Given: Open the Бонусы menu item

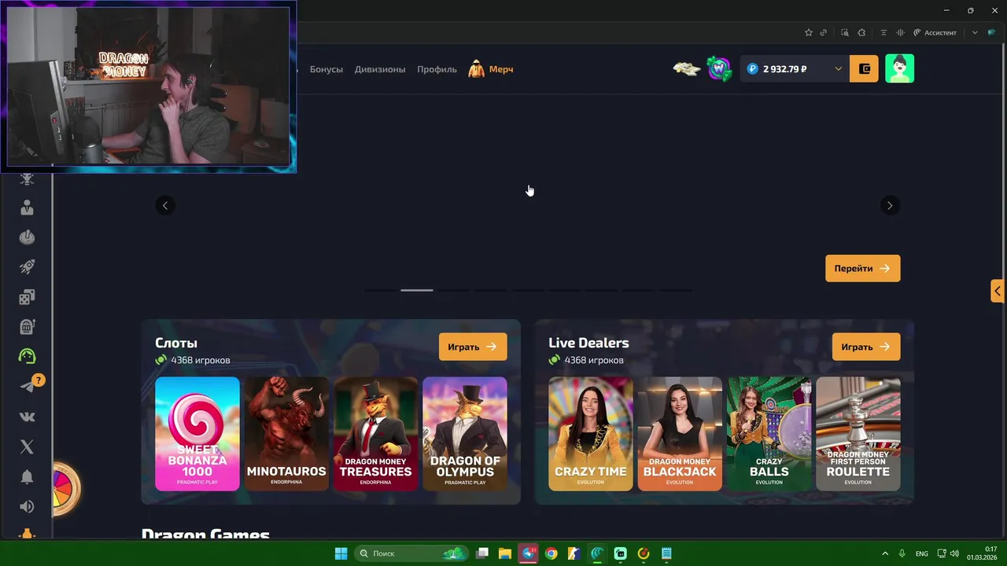Looking at the screenshot, I should 326,69.
